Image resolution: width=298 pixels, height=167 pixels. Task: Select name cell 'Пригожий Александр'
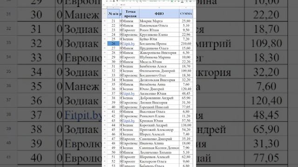point(159,130)
